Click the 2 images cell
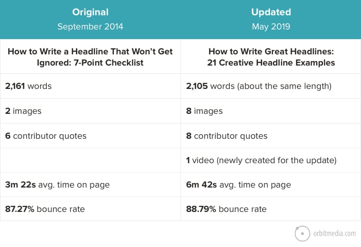This screenshot has height=247, width=361. coord(91,111)
